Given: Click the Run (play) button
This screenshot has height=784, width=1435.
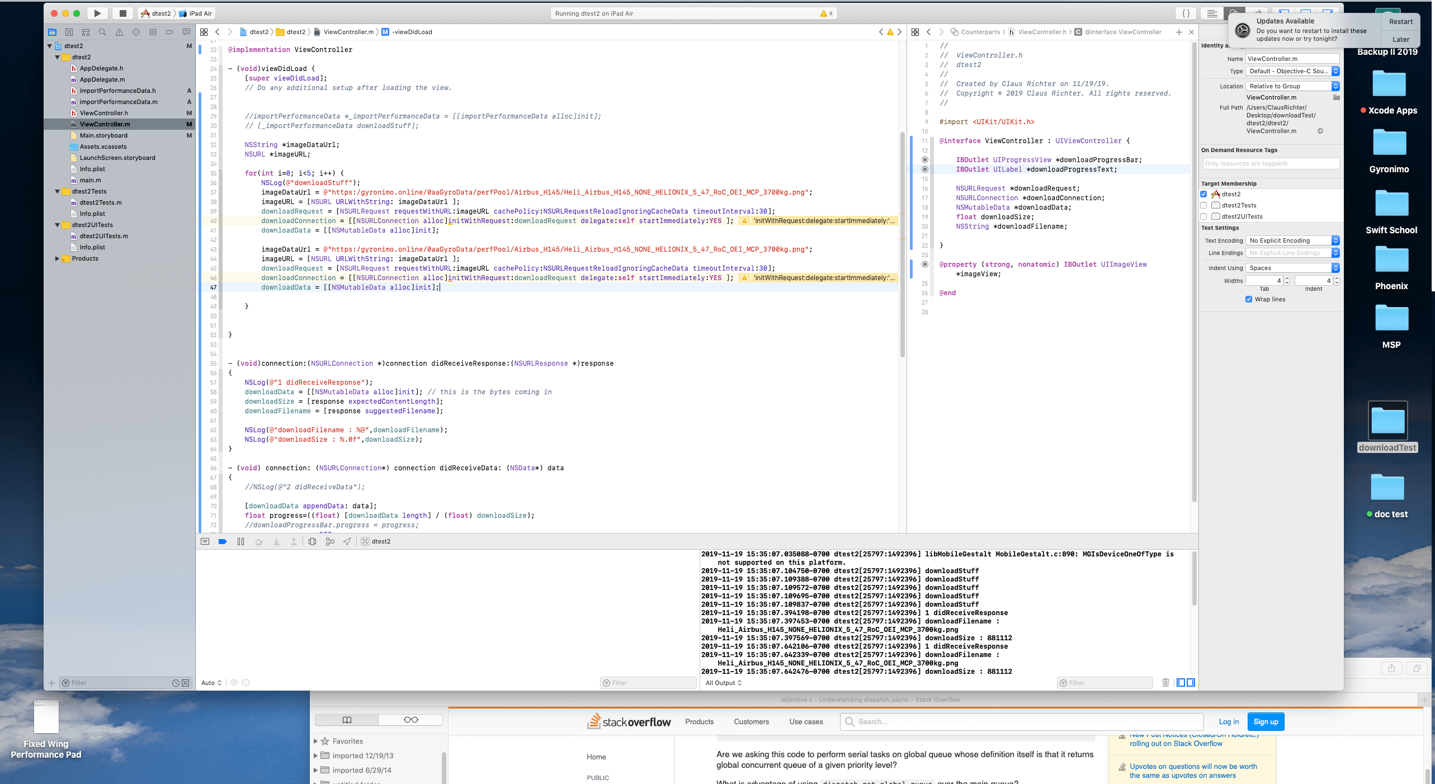Looking at the screenshot, I should pos(97,13).
